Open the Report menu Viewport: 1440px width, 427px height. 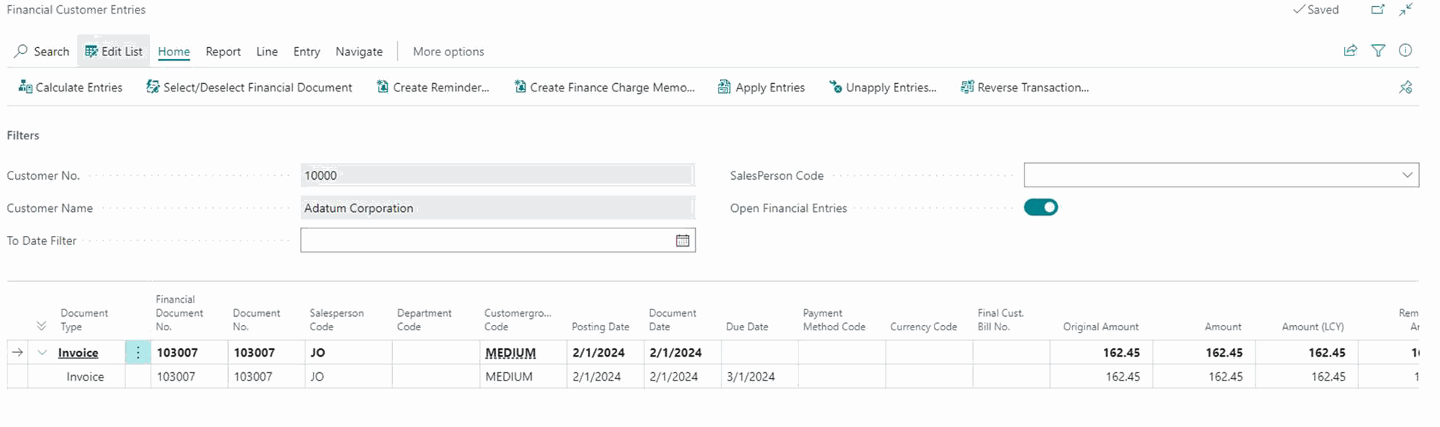pos(223,52)
